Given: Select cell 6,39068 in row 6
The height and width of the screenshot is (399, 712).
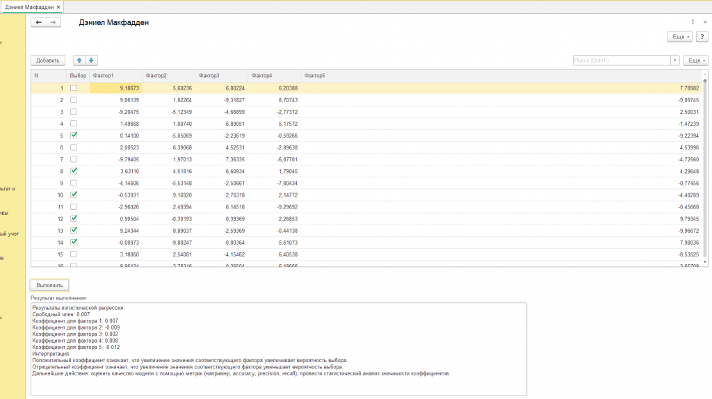Looking at the screenshot, I should 168,147.
